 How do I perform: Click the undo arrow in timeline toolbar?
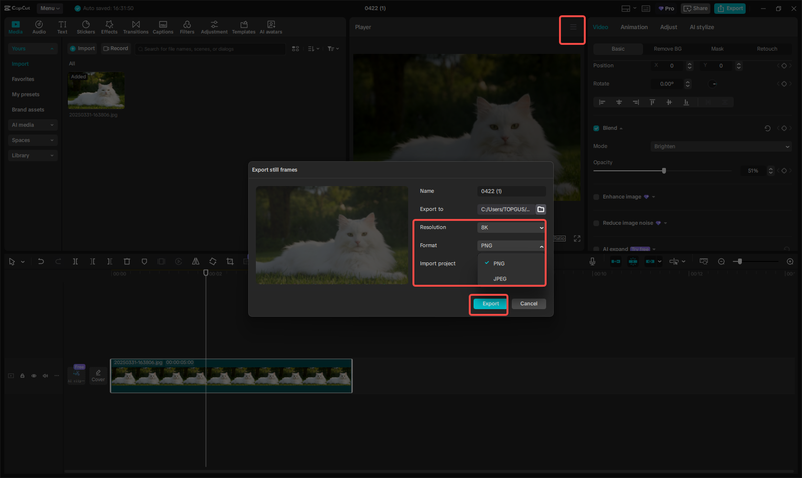click(41, 261)
